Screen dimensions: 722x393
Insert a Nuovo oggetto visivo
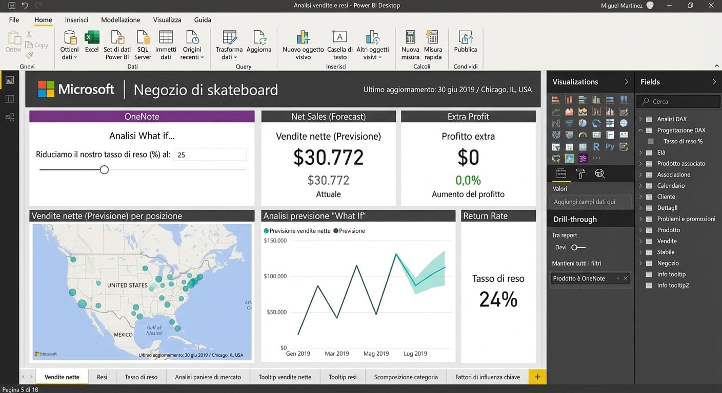(303, 45)
